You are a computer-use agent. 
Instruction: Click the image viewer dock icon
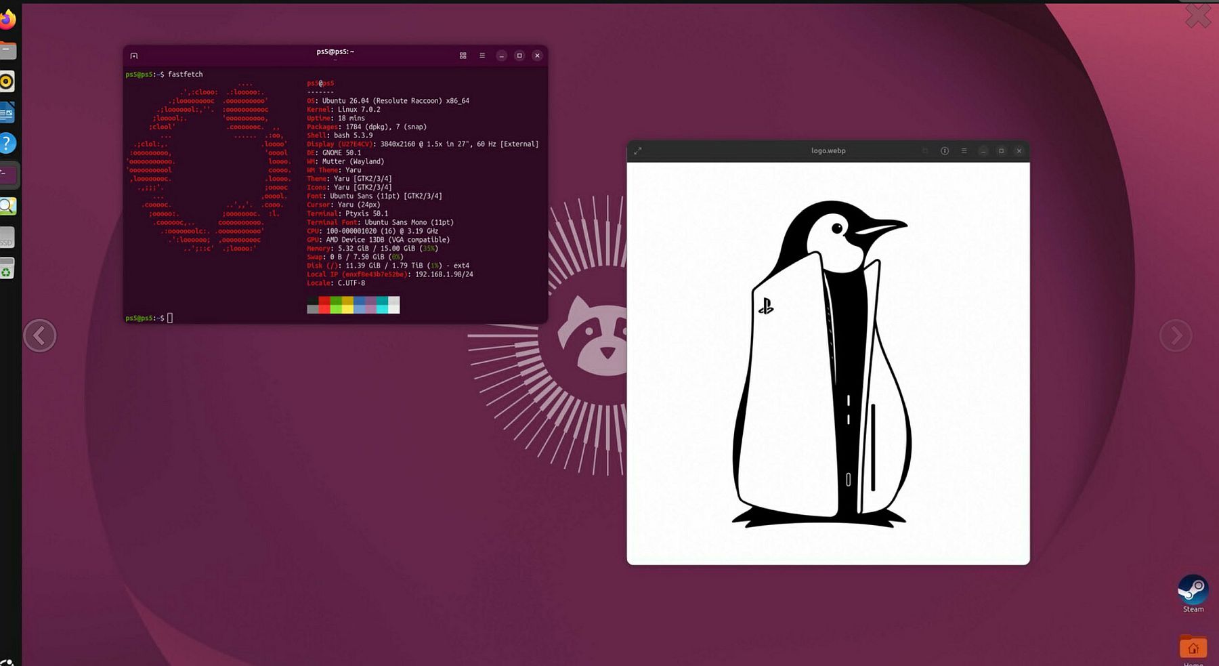(x=7, y=206)
